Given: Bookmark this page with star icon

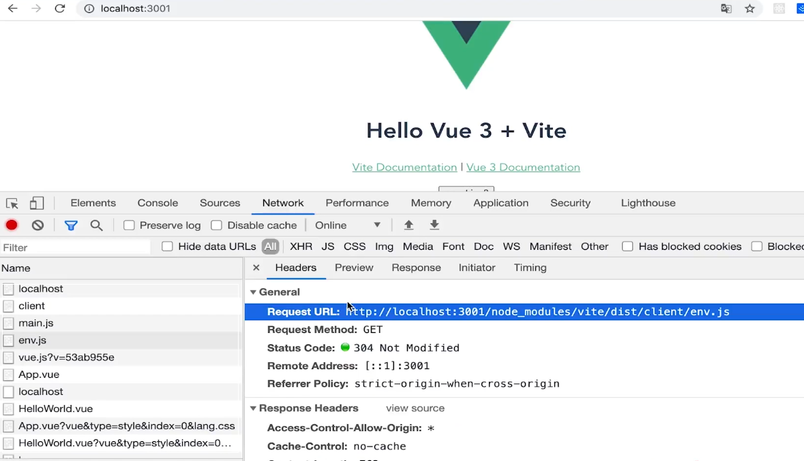Looking at the screenshot, I should coord(749,8).
